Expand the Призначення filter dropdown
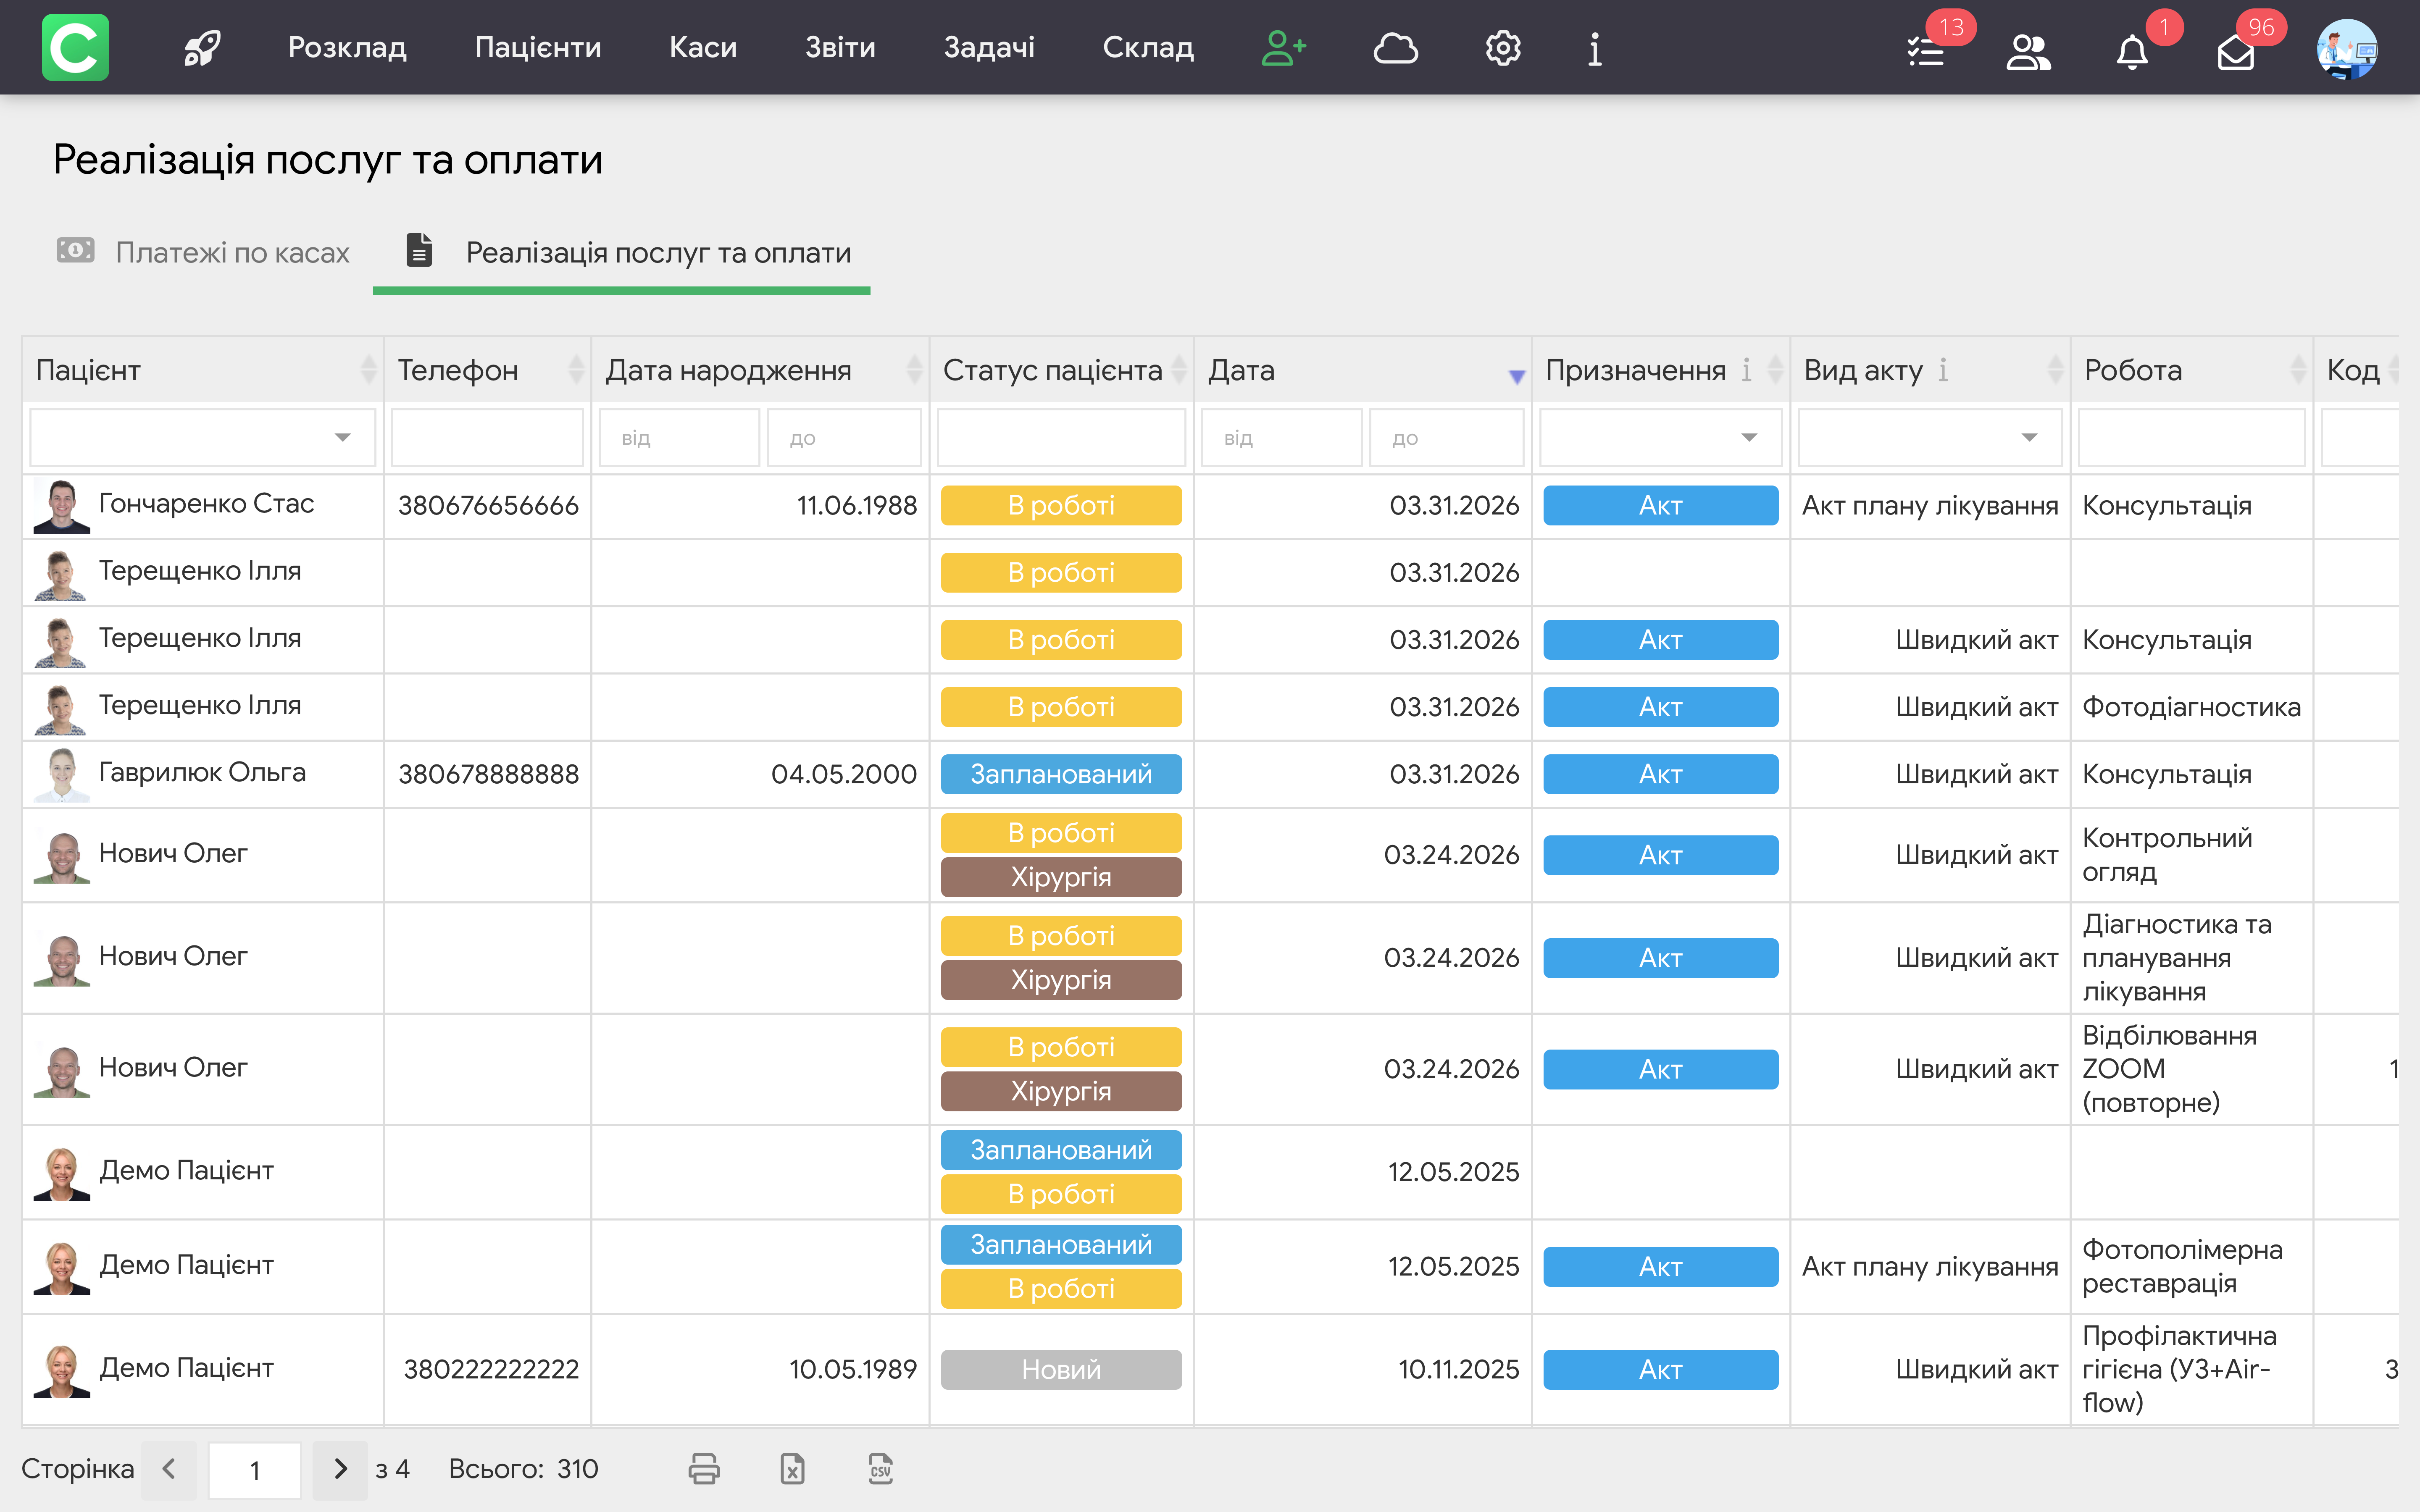Viewport: 2420px width, 1512px height. (1748, 437)
